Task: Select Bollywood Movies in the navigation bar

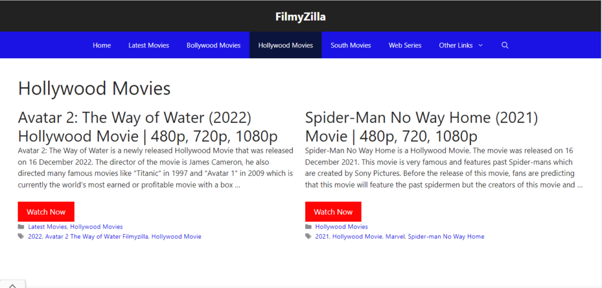Action: [213, 45]
